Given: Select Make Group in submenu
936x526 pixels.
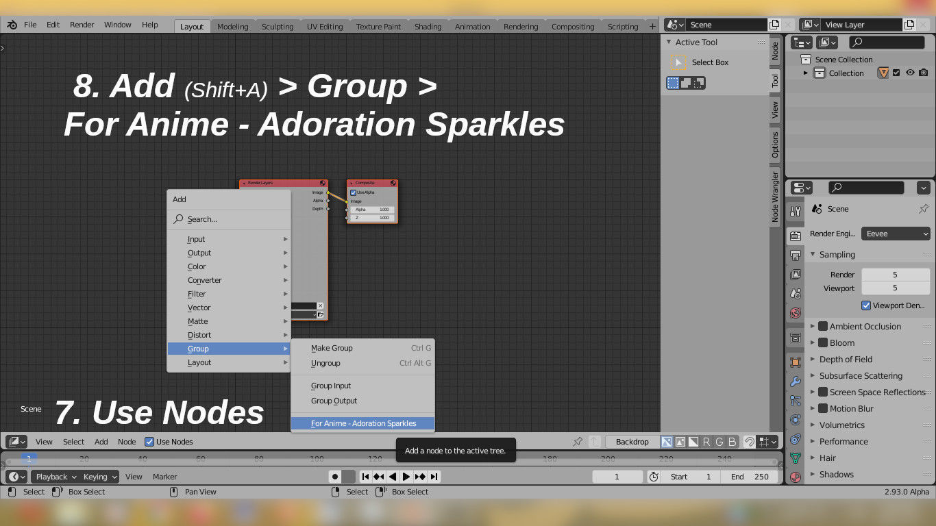Looking at the screenshot, I should (x=362, y=348).
